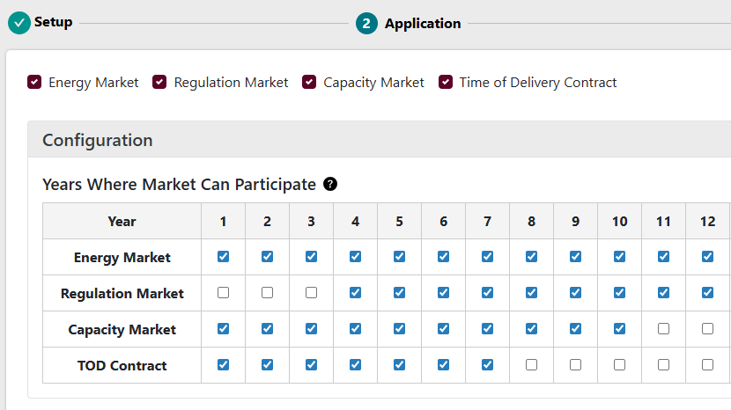Click the Application step number 2 icon
Screen dimensions: 731x410
click(x=367, y=23)
